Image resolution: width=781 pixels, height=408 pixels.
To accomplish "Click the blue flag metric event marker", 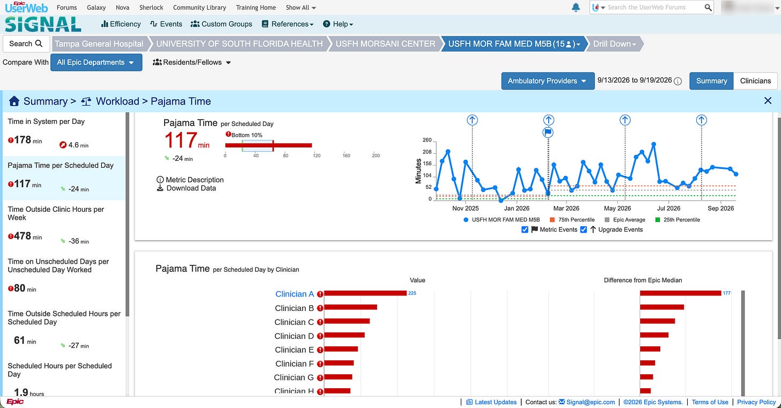I will pyautogui.click(x=548, y=132).
